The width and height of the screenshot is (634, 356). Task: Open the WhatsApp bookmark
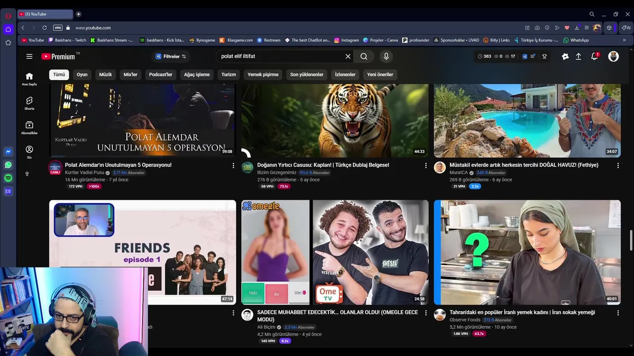pyautogui.click(x=576, y=40)
